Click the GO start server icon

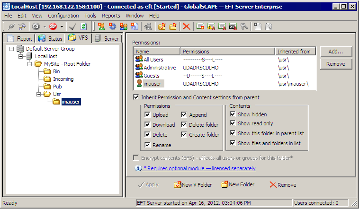[36, 26]
